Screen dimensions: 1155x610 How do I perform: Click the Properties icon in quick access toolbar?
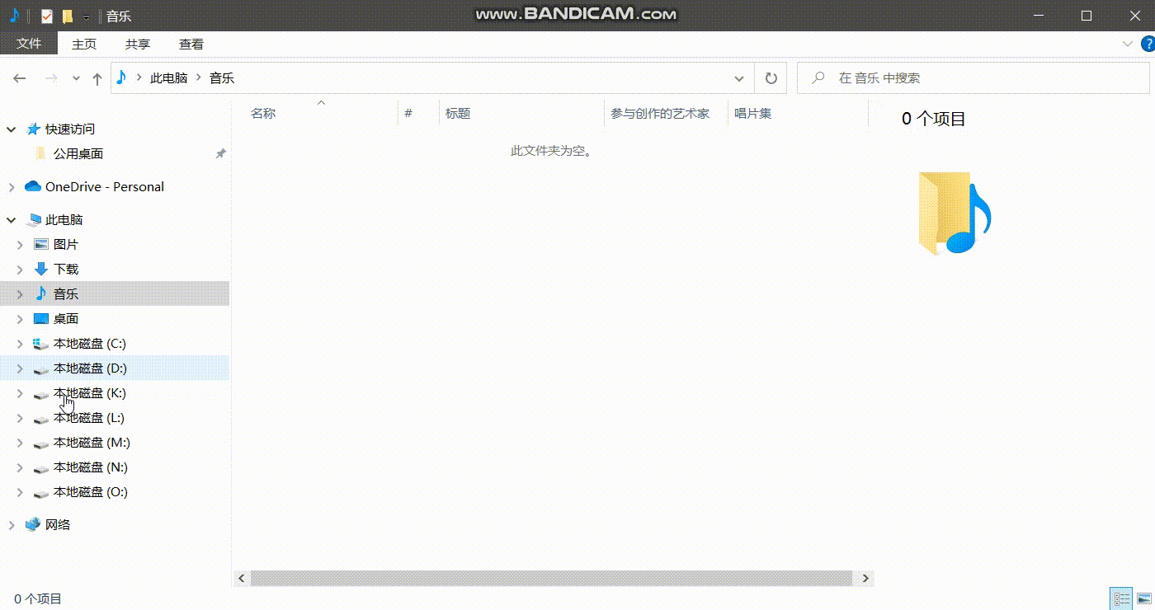pyautogui.click(x=47, y=16)
